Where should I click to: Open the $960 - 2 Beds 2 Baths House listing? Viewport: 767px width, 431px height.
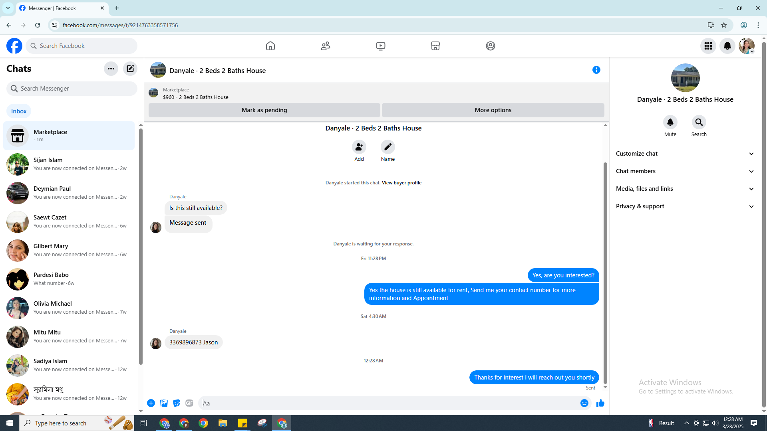point(196,97)
